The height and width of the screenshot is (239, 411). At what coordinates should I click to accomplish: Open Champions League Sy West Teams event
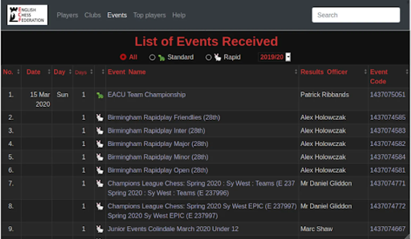coord(201,188)
